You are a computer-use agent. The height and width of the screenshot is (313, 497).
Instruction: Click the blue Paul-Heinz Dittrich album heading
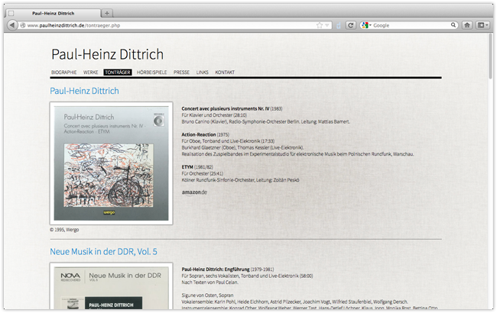click(x=85, y=91)
